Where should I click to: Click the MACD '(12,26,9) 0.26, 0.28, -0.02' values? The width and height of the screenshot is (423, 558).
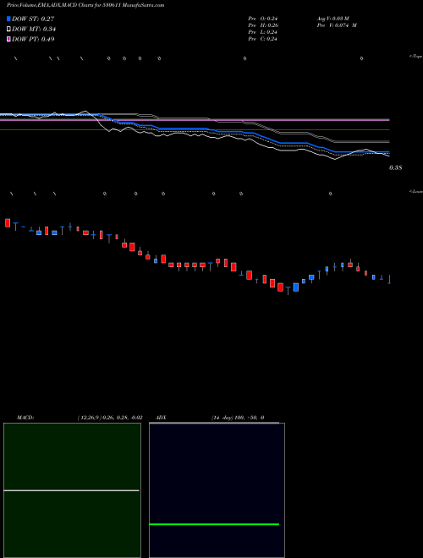tap(110, 418)
